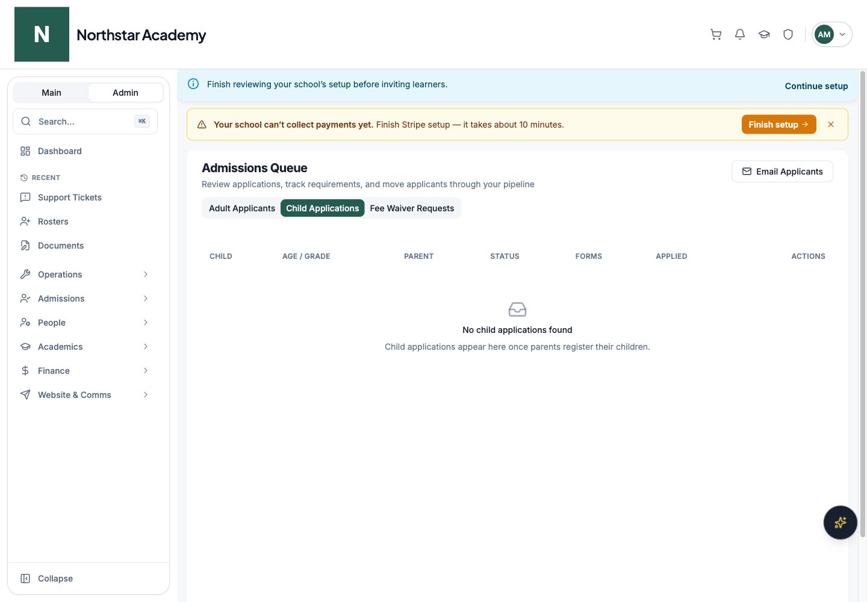Expand the Admissions sidebar section
Viewport: 867px width, 602px height.
pos(85,299)
